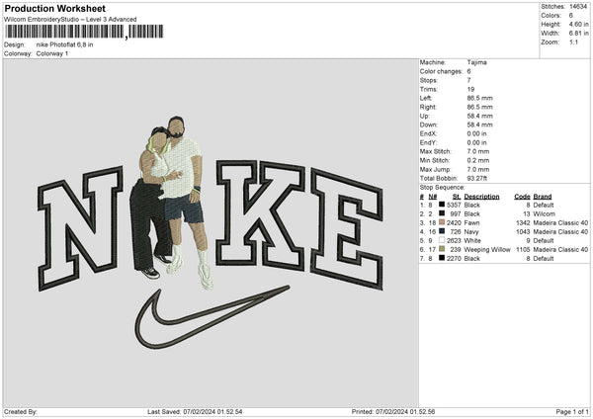
Task: Click the Code column header
Action: (x=522, y=197)
